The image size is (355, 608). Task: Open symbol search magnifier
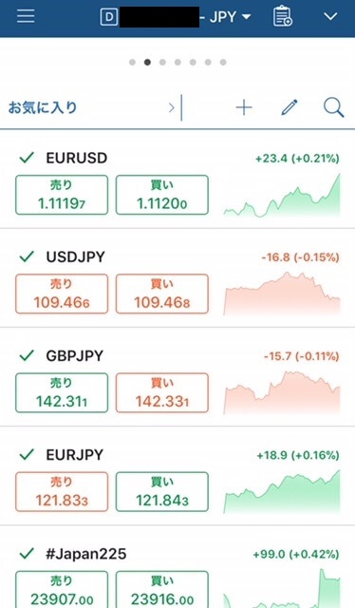[x=333, y=107]
